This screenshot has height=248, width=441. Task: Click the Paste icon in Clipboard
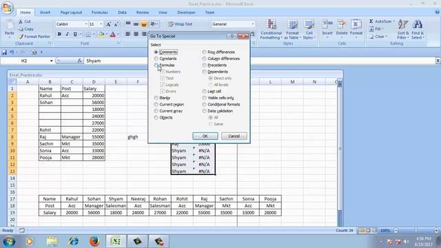click(9, 25)
